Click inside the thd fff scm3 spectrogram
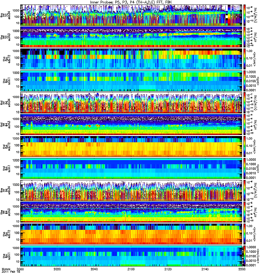Viewport: 262px width, 279px height. click(x=131, y=125)
